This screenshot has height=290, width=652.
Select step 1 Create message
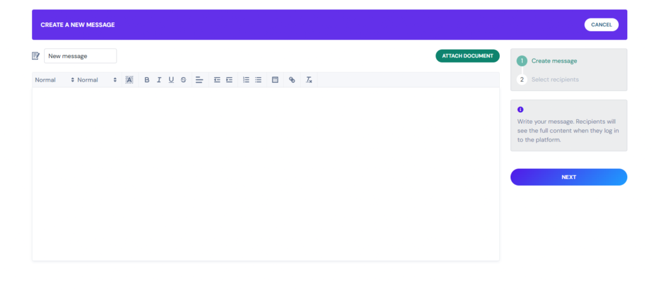coord(547,61)
